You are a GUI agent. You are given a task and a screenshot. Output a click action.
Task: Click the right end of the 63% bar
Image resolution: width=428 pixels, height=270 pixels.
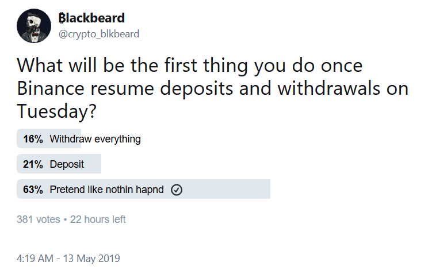pos(267,189)
